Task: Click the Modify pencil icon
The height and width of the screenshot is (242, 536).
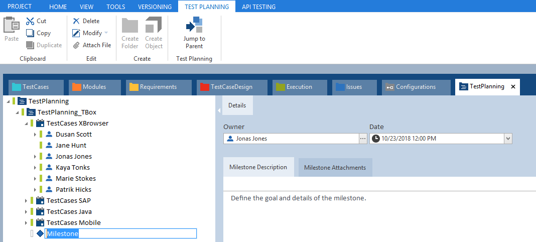Action: (x=76, y=33)
